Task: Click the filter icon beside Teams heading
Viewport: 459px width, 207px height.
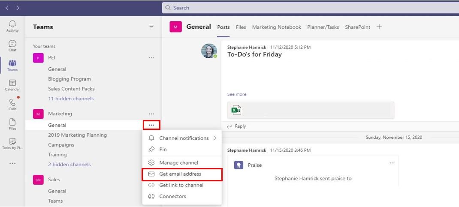Action: coord(151,27)
